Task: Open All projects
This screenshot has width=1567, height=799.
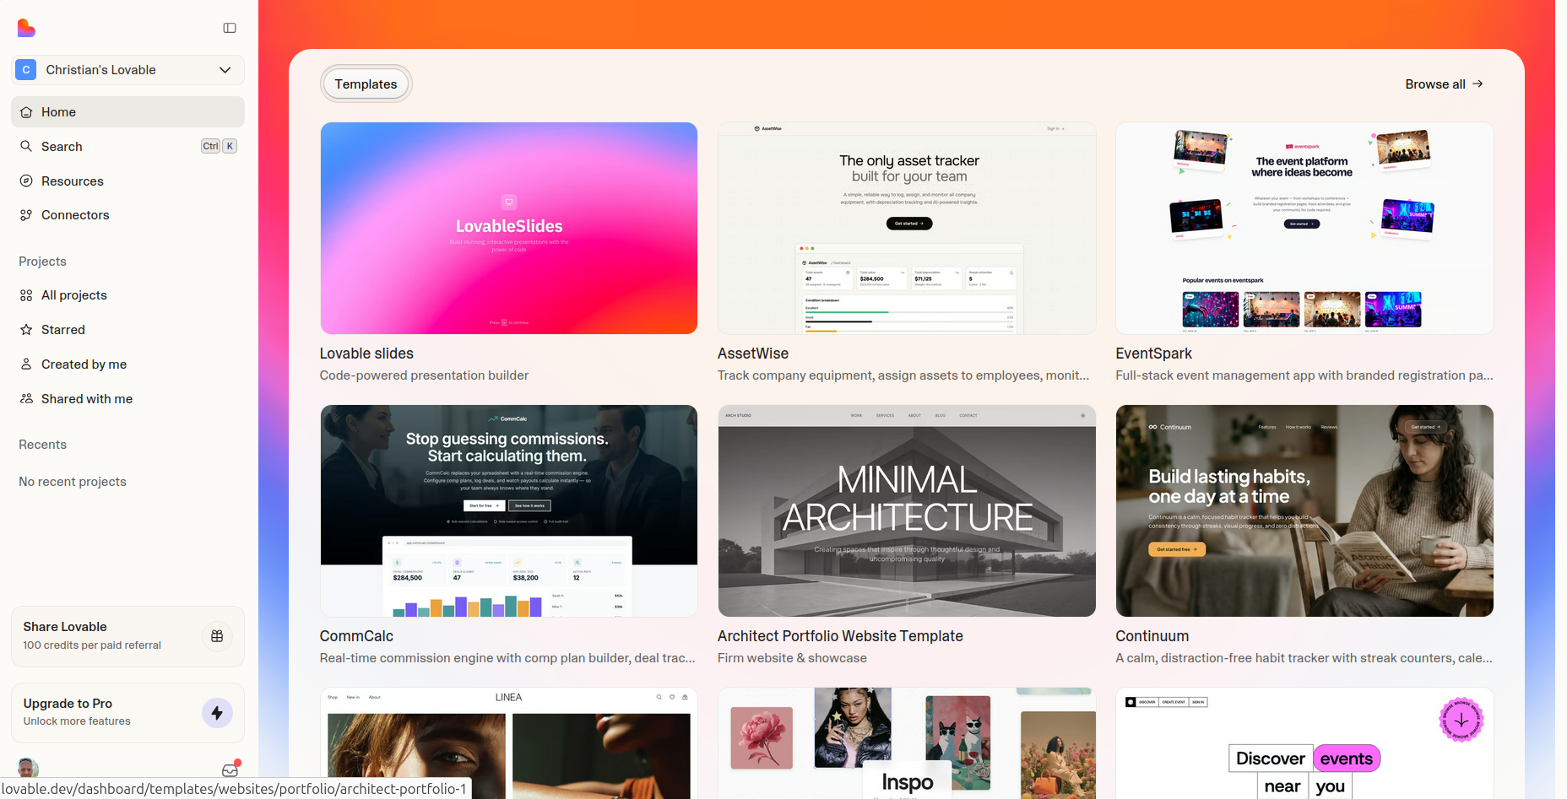Action: [x=127, y=295]
